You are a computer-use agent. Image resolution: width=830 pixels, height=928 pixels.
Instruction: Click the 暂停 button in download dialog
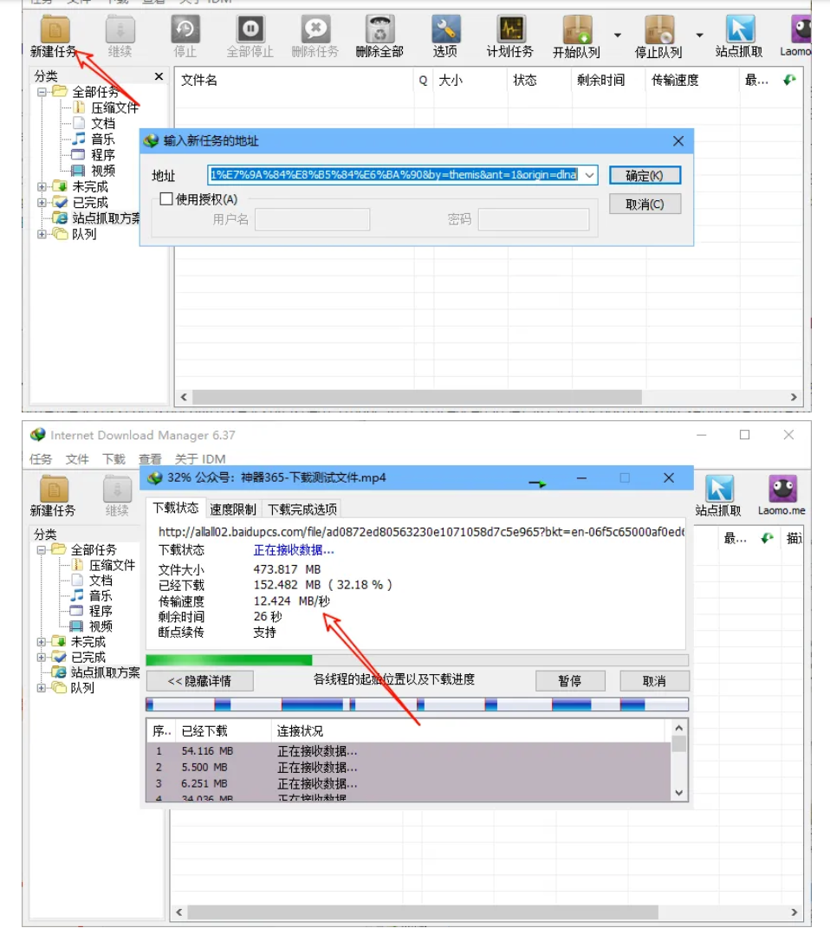click(x=570, y=680)
